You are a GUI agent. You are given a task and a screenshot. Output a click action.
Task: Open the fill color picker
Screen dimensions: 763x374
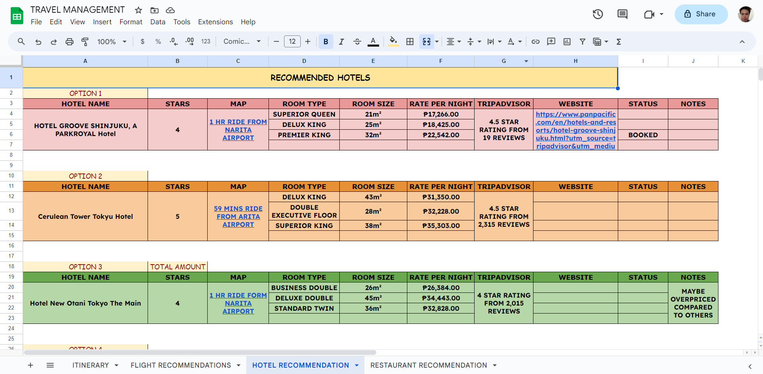[x=393, y=41]
